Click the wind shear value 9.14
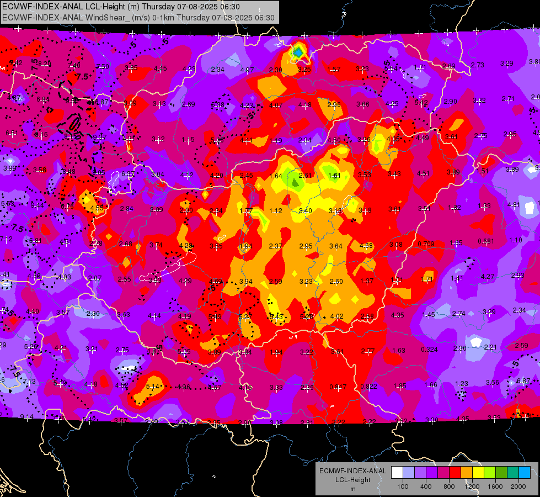The height and width of the screenshot is (497, 540). click(27, 416)
